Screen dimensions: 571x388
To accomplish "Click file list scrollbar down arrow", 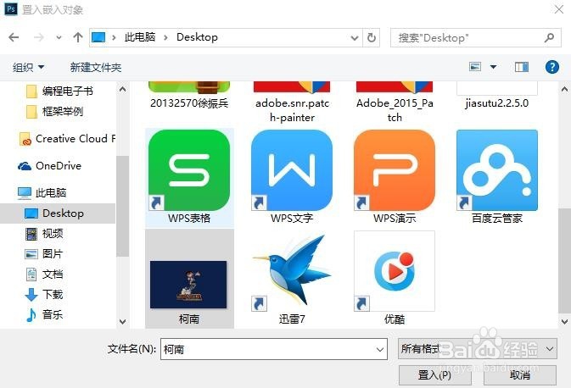I will (x=564, y=321).
